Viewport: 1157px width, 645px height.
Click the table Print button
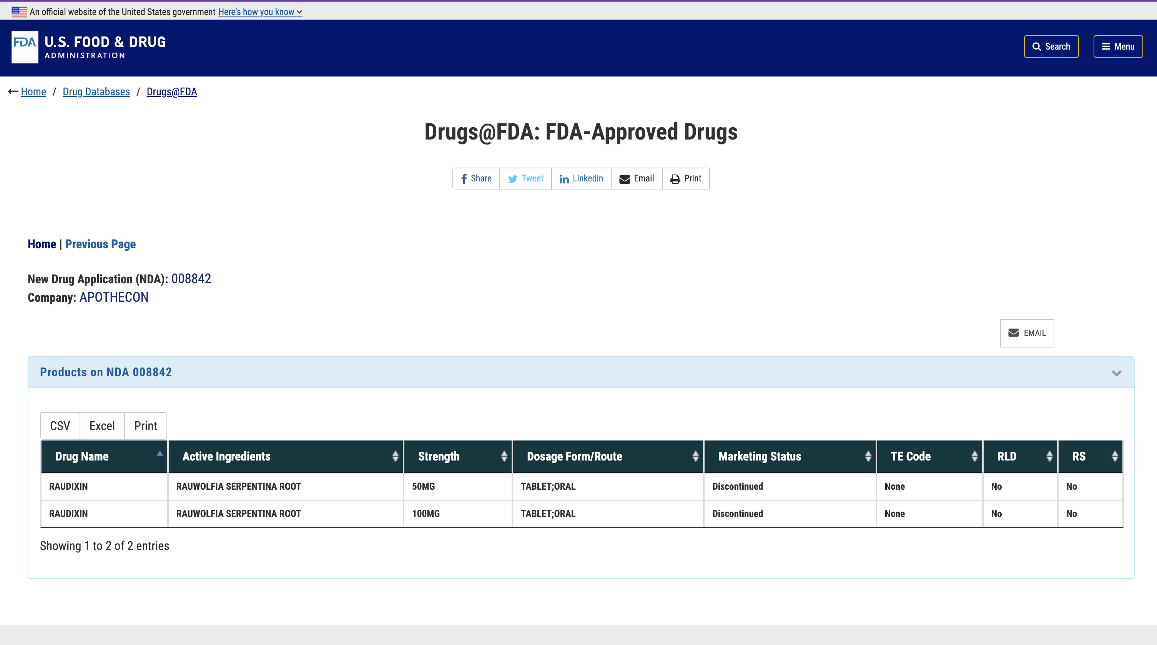click(146, 426)
